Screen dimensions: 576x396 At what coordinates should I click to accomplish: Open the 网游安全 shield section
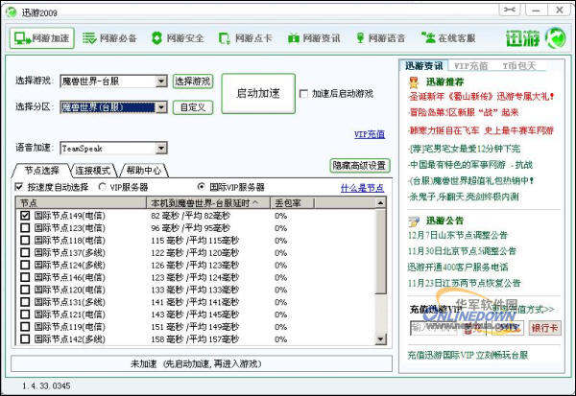177,38
